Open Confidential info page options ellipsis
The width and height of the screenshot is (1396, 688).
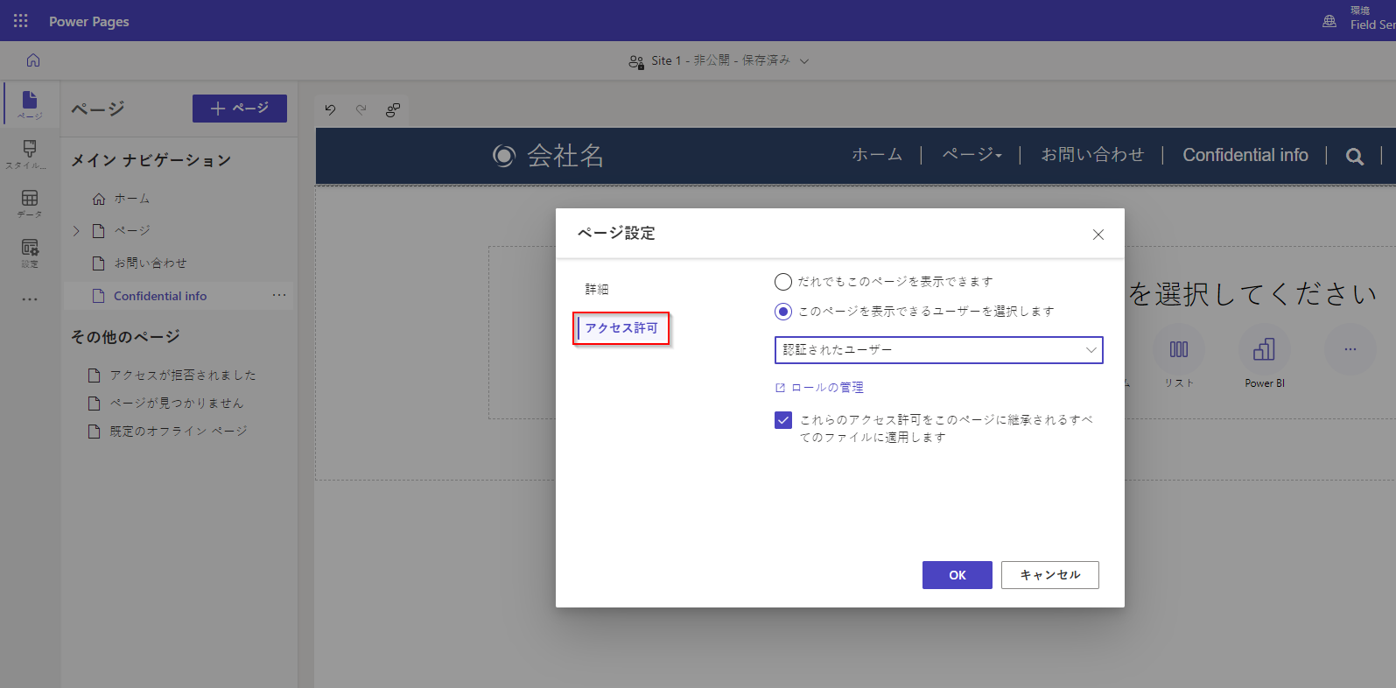coord(279,296)
